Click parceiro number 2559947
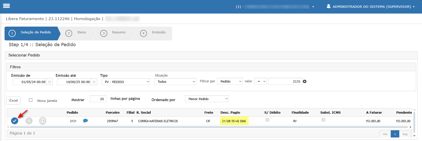This screenshot has width=422, height=141. [x=112, y=121]
